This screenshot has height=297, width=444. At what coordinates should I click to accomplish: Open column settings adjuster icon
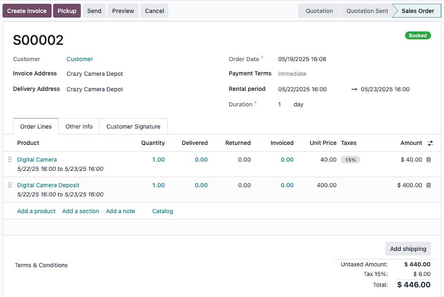430,143
